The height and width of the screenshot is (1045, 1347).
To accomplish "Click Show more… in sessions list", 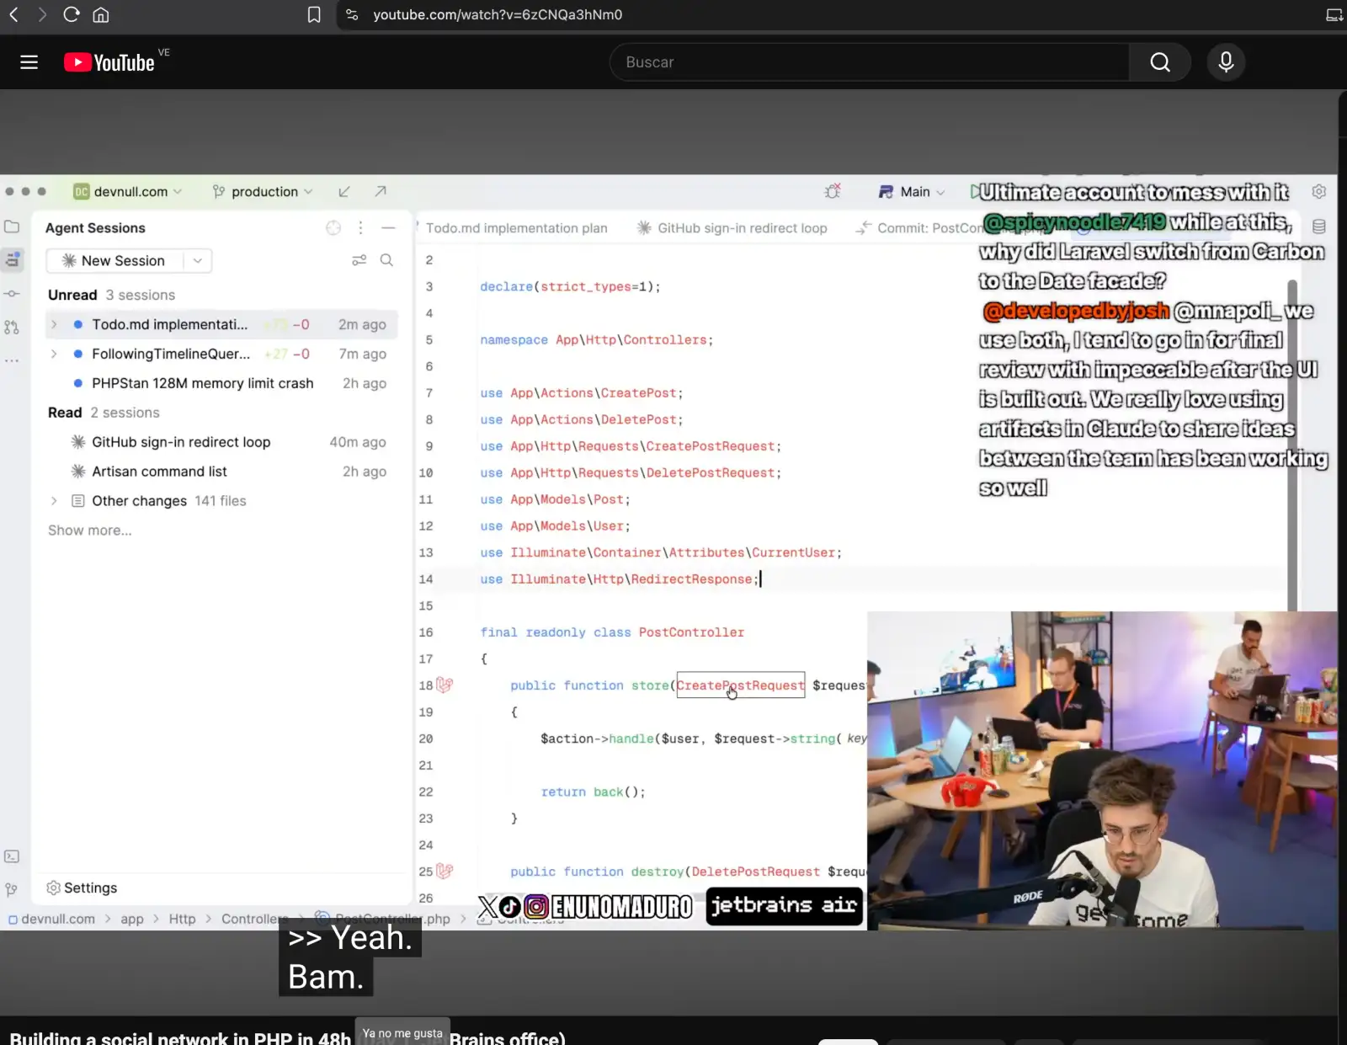I will point(90,530).
